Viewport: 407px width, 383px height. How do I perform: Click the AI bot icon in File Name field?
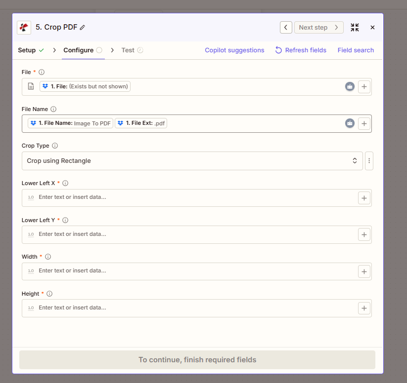[x=350, y=123]
